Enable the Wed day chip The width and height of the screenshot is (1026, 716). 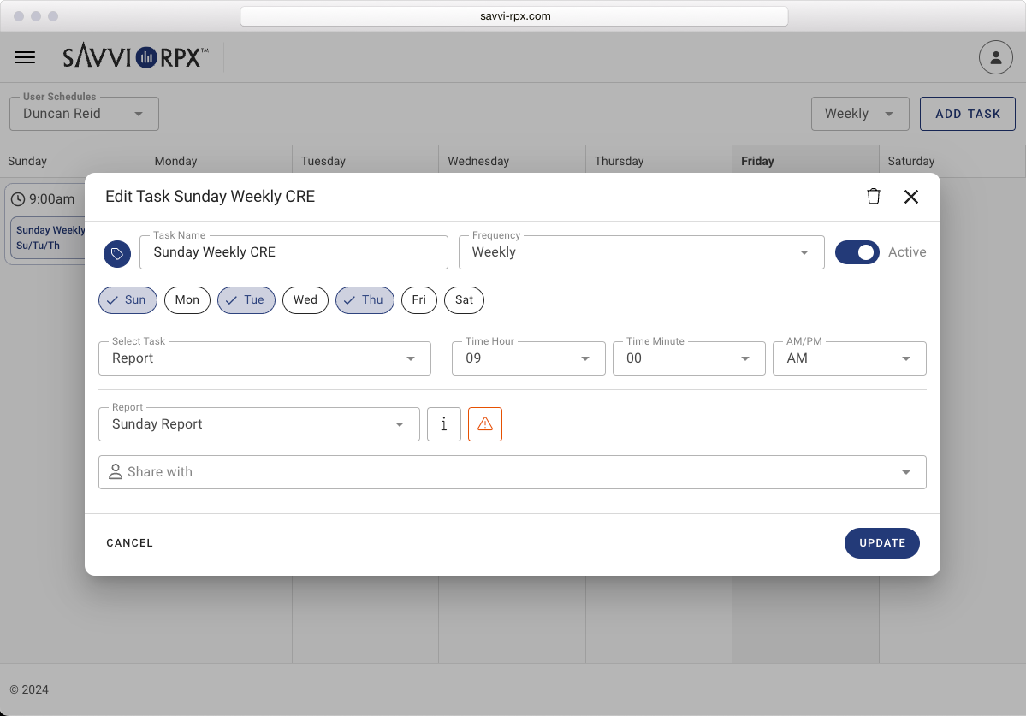coord(305,300)
